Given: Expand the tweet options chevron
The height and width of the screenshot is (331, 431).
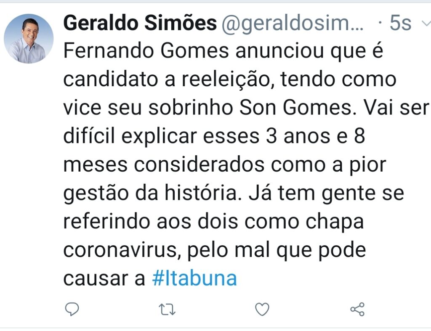Looking at the screenshot, I should pos(423,24).
